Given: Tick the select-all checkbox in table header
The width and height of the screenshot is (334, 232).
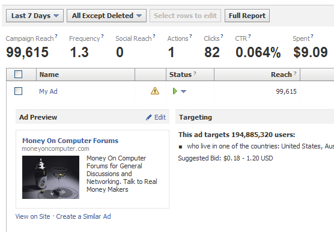Looking at the screenshot, I should [18, 75].
